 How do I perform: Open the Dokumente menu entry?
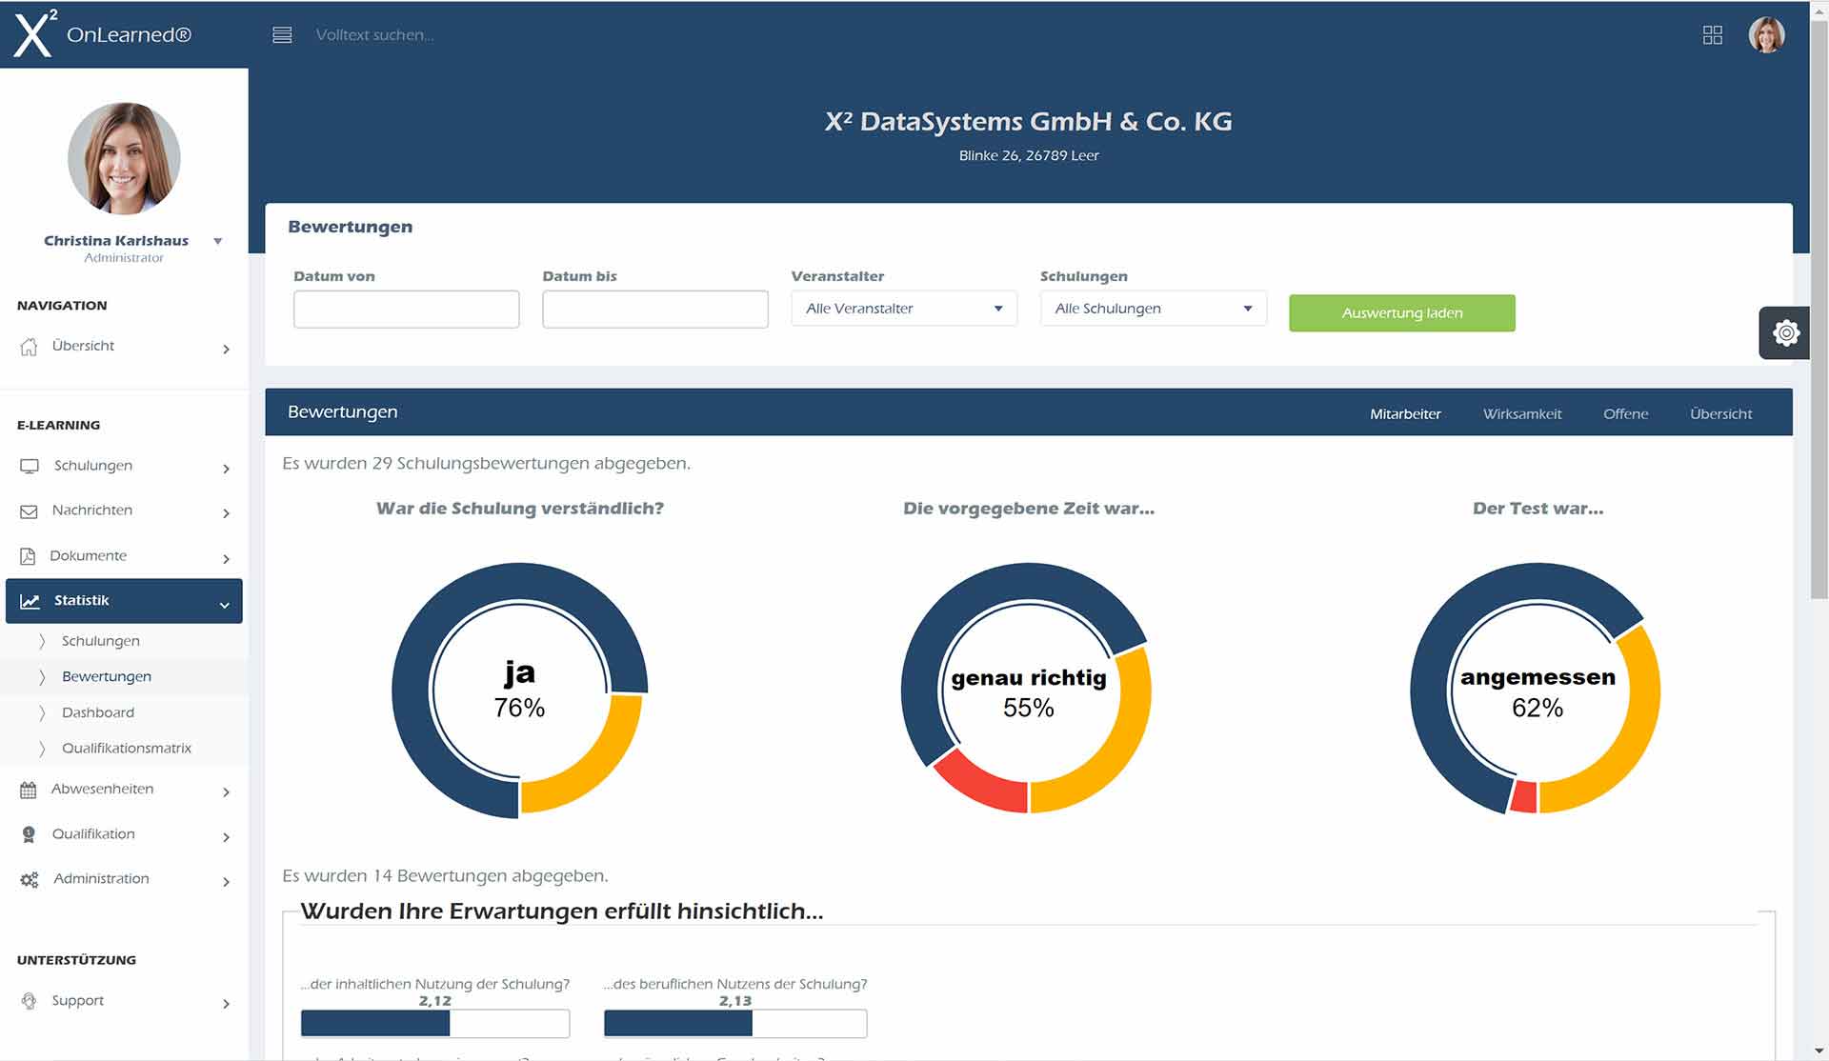[88, 556]
